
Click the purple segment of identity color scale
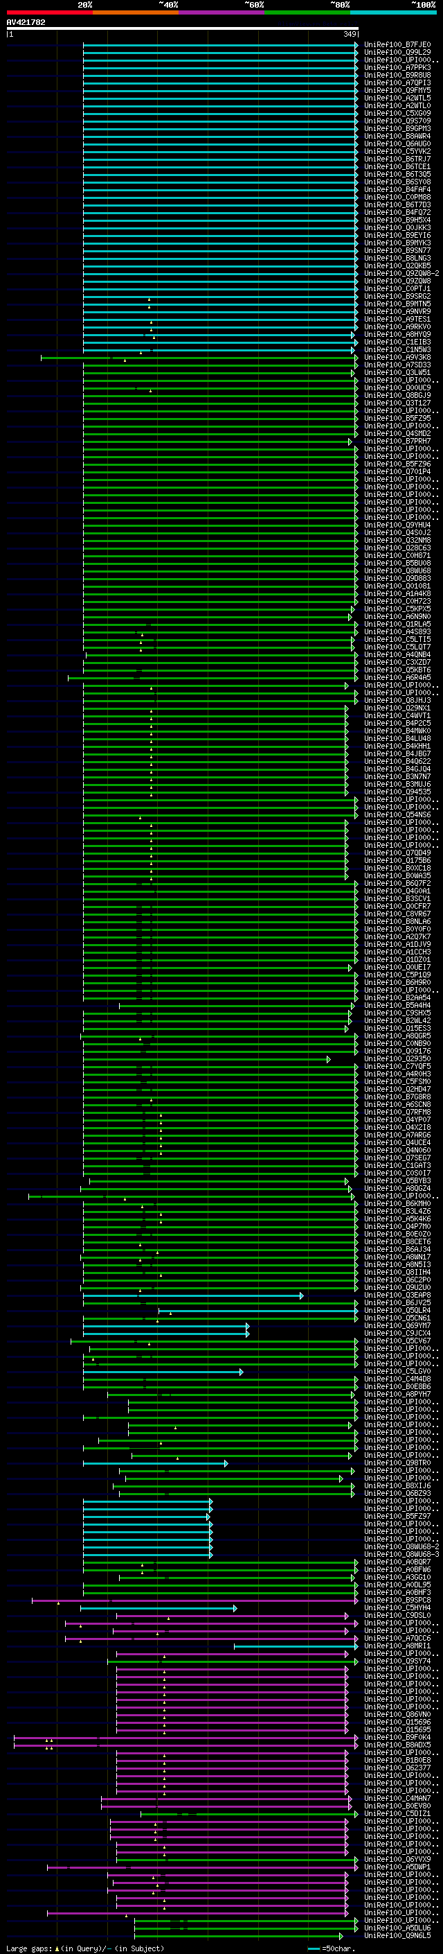(222, 12)
